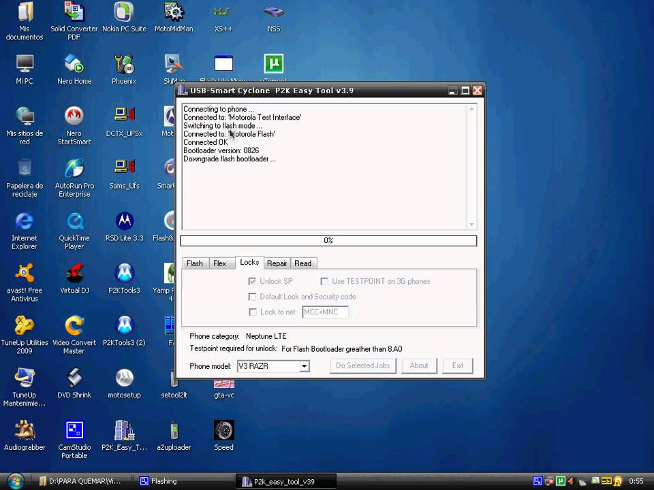Open uTorrent desktop icon
This screenshot has height=490, width=654.
tap(274, 67)
